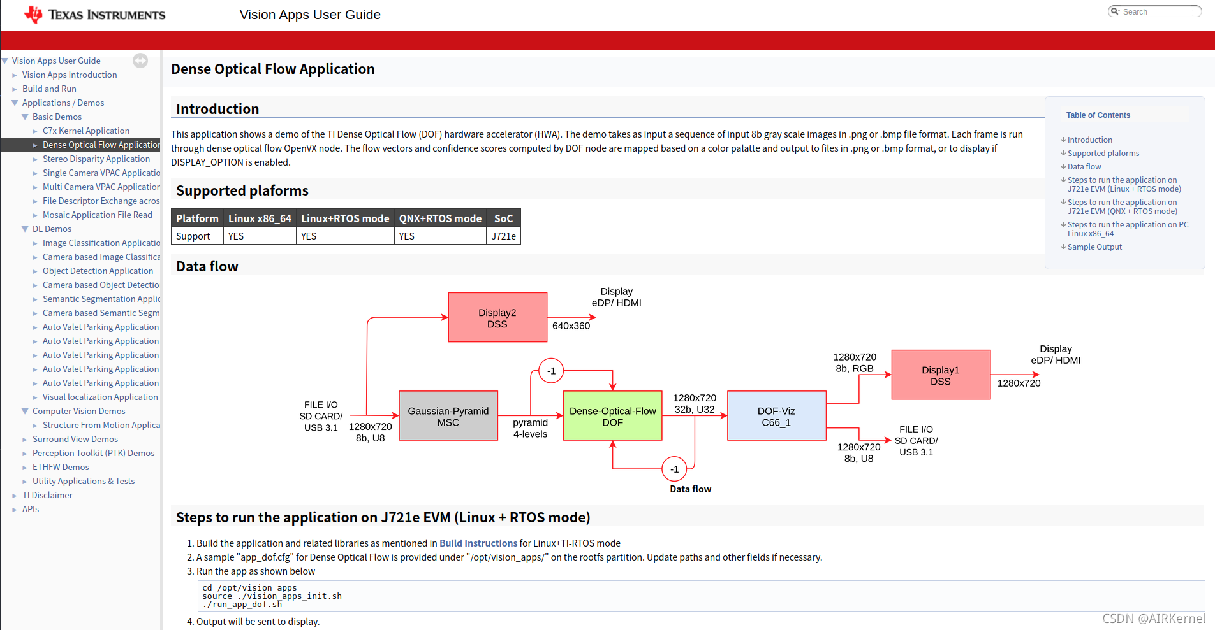Open Object Detection Application page

tap(98, 271)
